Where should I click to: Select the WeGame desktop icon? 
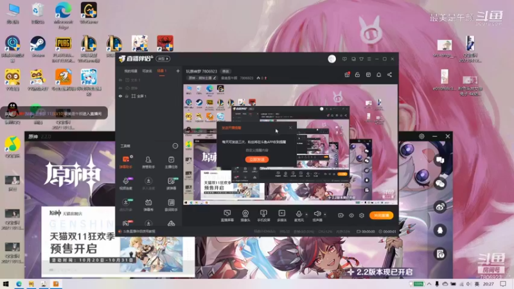[x=89, y=13]
